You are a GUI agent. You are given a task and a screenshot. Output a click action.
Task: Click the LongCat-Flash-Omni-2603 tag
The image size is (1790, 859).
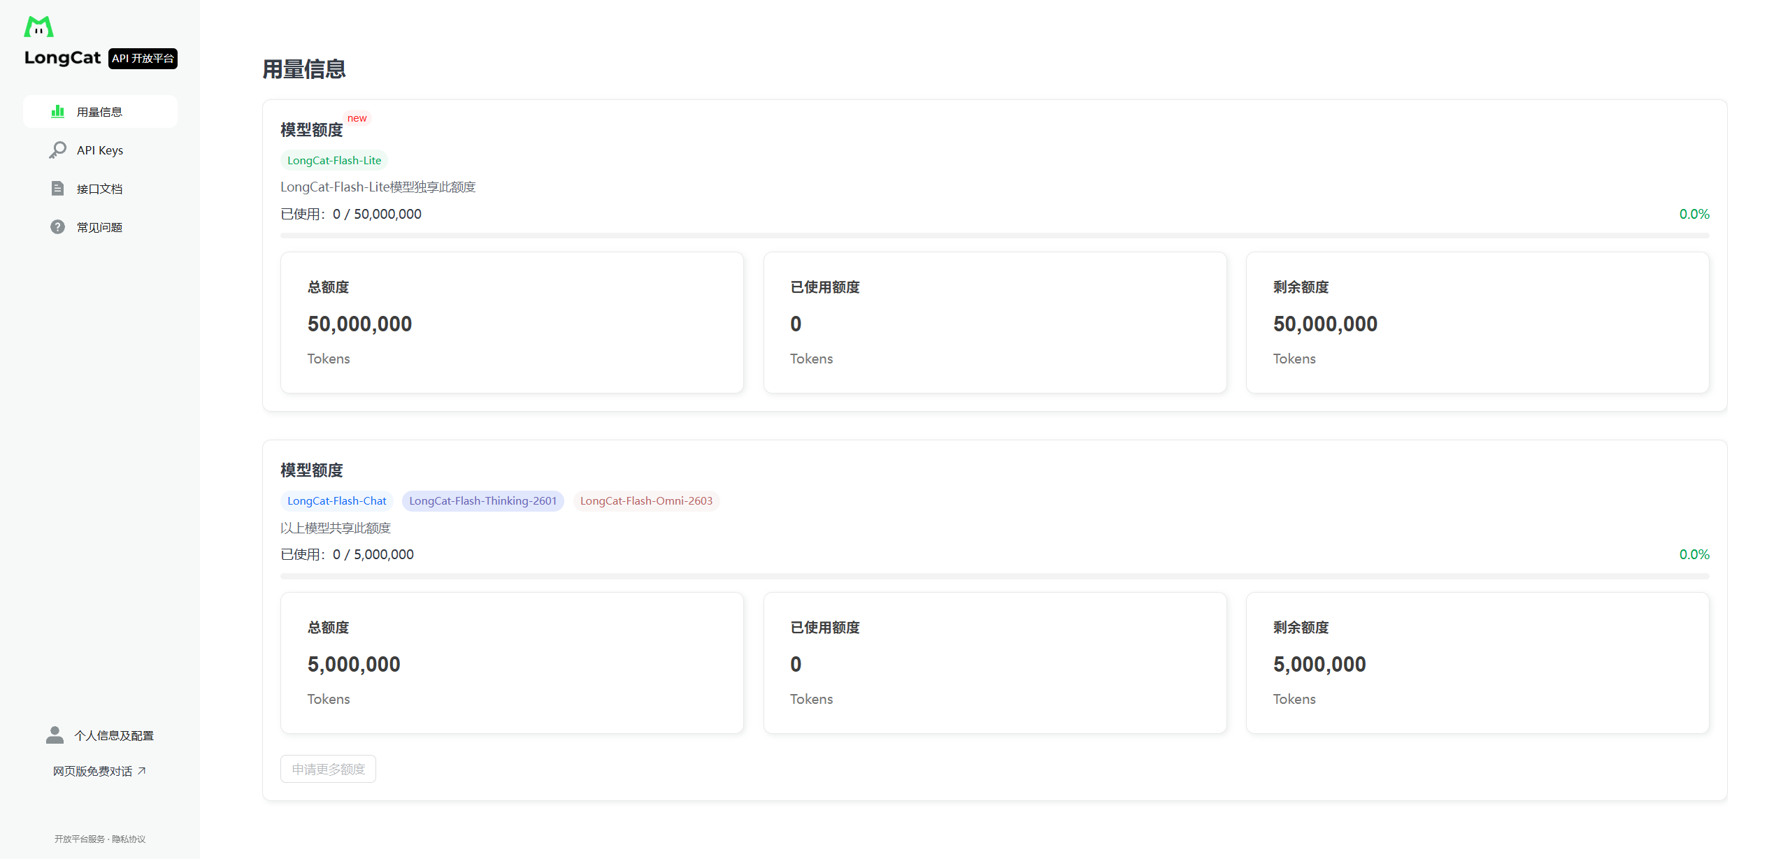(646, 500)
